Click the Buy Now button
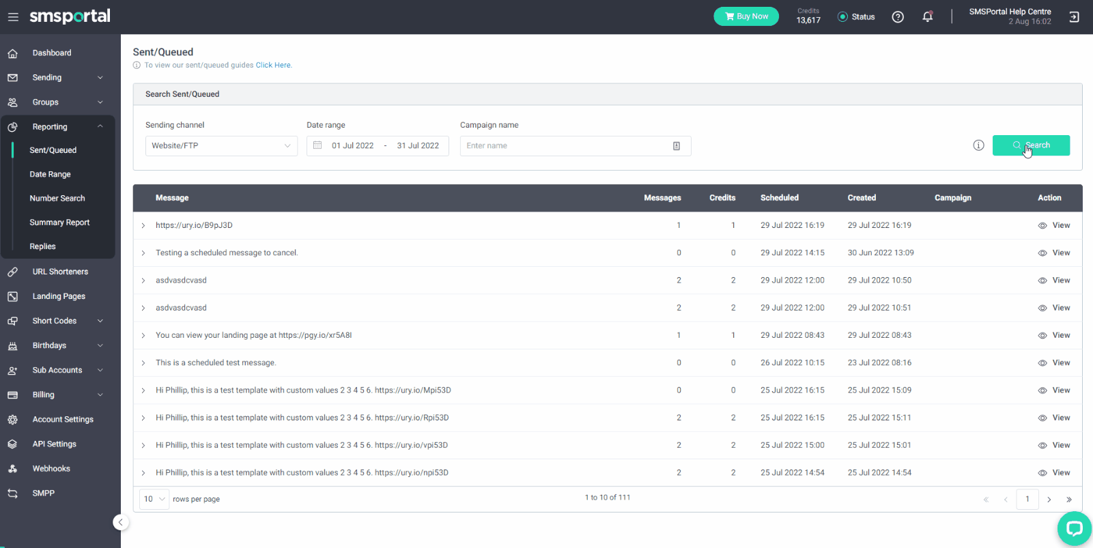1093x548 pixels. 746,16
